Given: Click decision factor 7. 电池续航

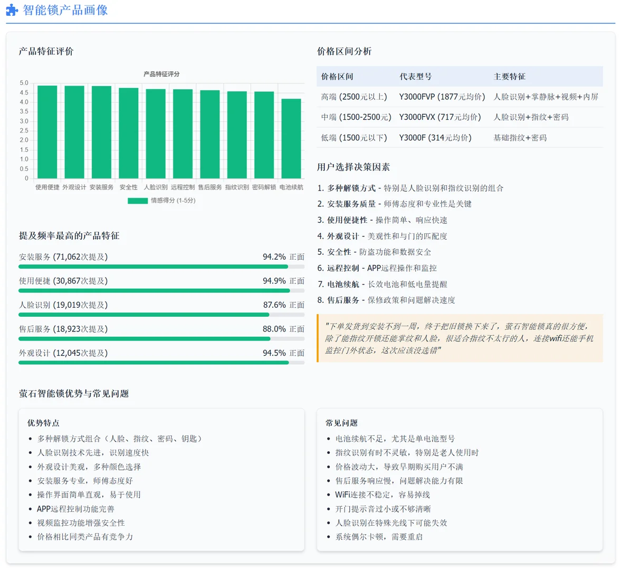Looking at the screenshot, I should pyautogui.click(x=382, y=284).
